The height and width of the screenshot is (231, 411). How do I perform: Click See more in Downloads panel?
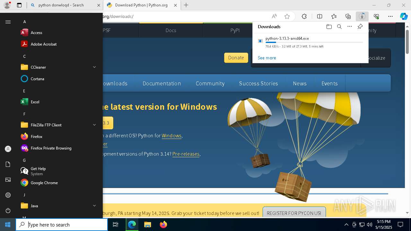267,58
